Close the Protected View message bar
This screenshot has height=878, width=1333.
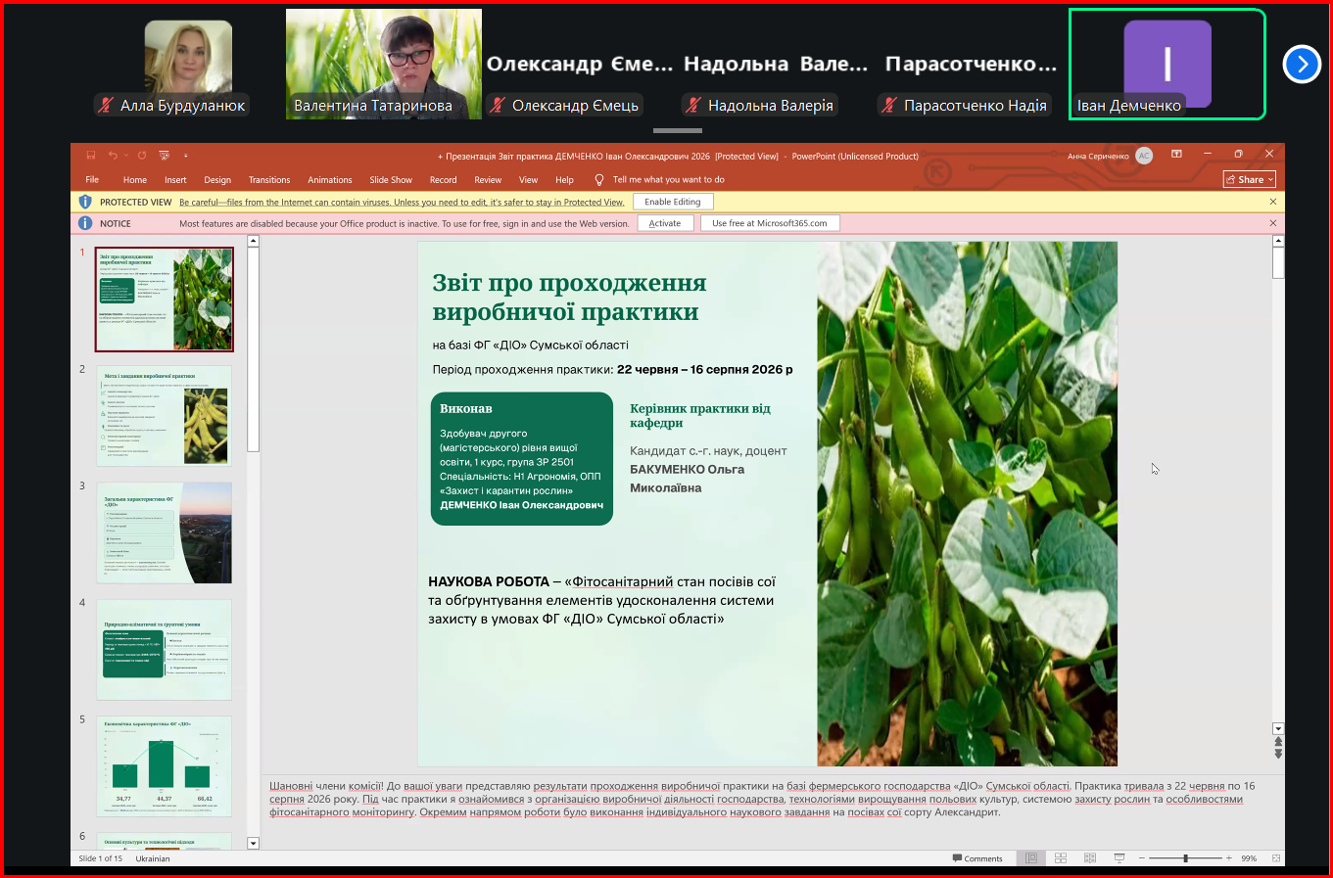tap(1273, 202)
